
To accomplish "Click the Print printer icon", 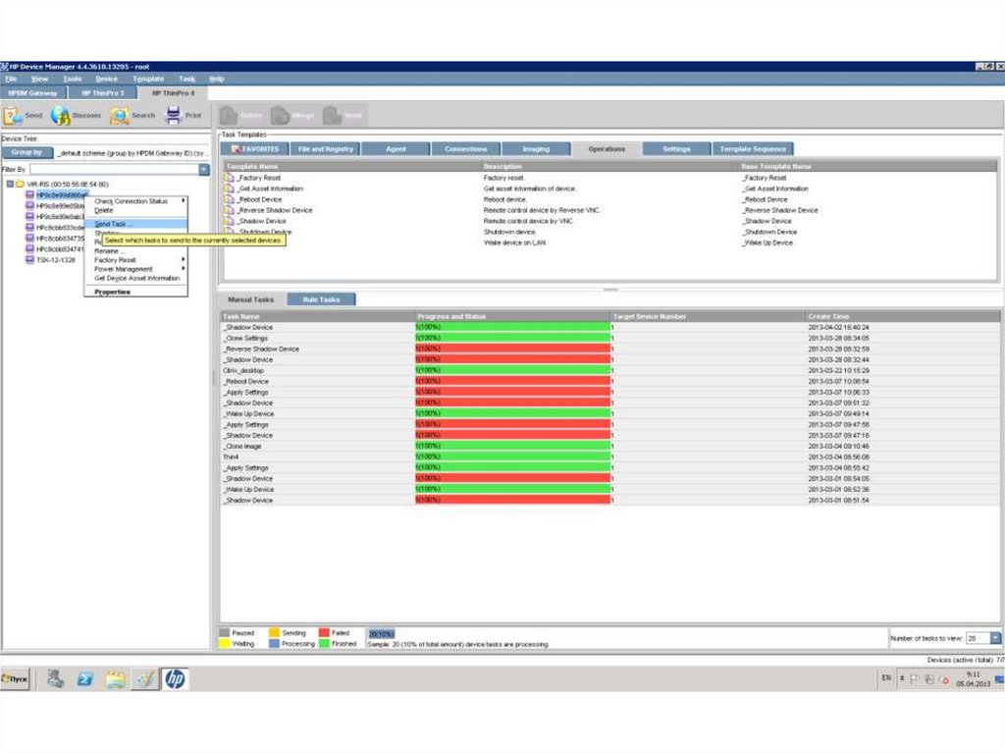I will tap(173, 116).
